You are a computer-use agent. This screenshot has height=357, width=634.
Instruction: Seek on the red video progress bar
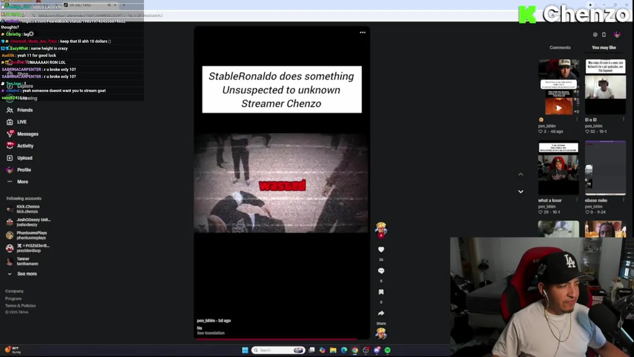coord(281,340)
